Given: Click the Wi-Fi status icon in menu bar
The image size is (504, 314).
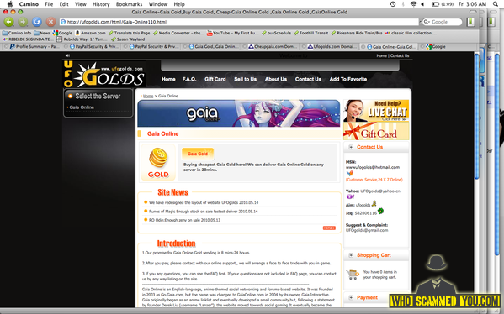Looking at the screenshot, I should point(413,4).
